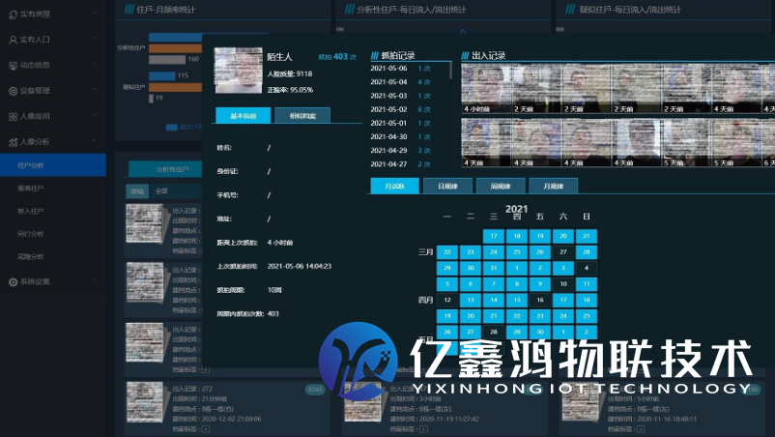Click the small gray bar labeled 19

coord(151,99)
